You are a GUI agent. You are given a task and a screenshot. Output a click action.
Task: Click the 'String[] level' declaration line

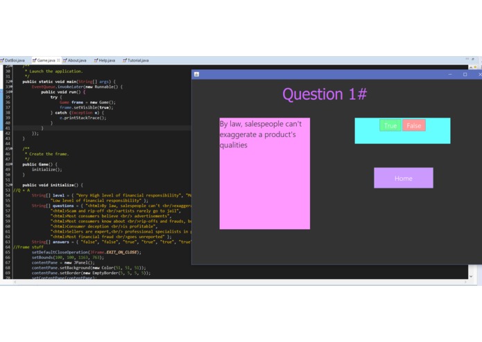(x=111, y=195)
